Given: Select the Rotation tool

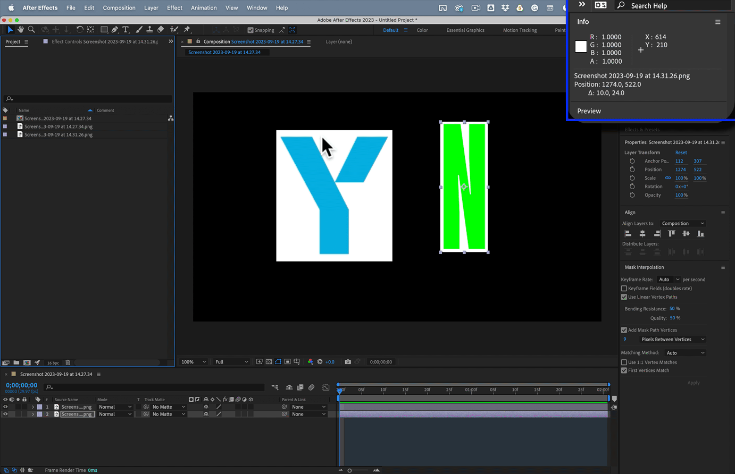Looking at the screenshot, I should 80,30.
